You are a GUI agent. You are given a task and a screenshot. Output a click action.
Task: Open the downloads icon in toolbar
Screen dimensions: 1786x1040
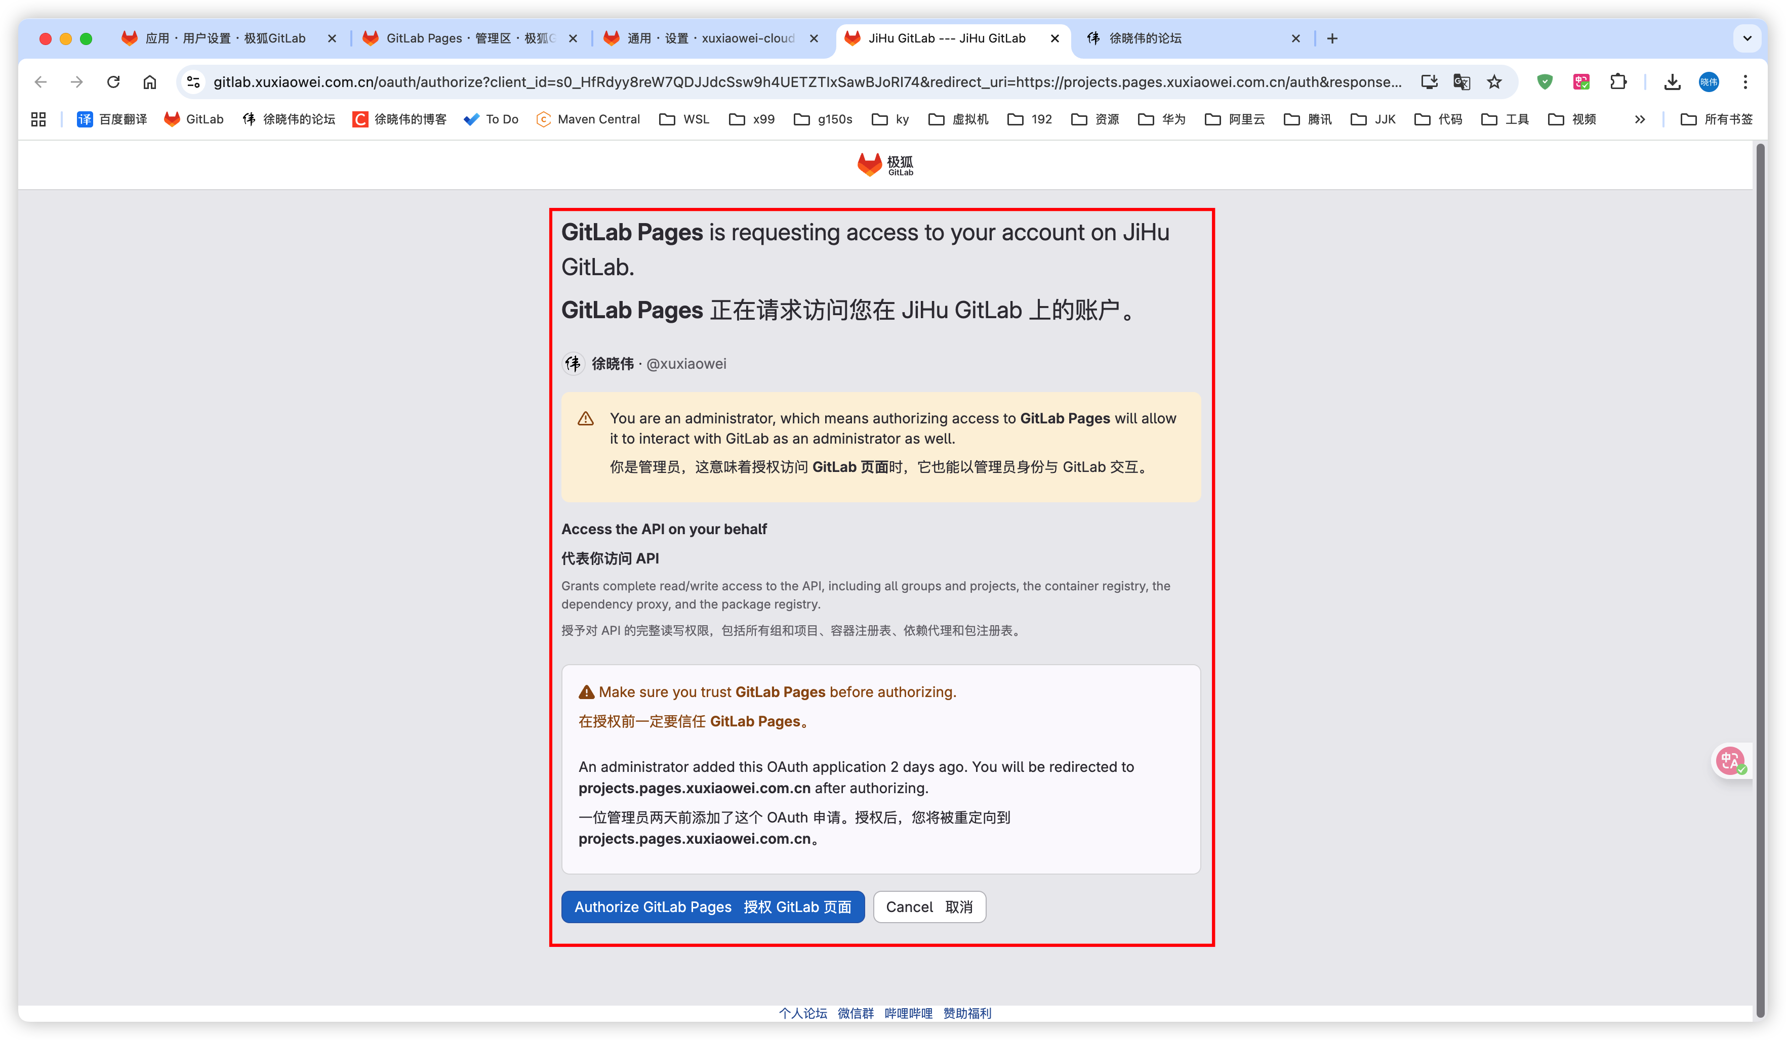point(1673,82)
